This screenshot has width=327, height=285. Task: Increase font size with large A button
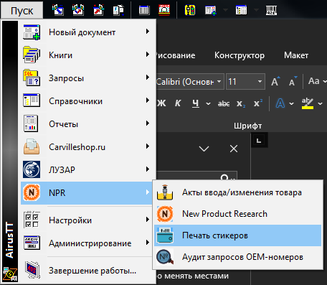pyautogui.click(x=275, y=82)
